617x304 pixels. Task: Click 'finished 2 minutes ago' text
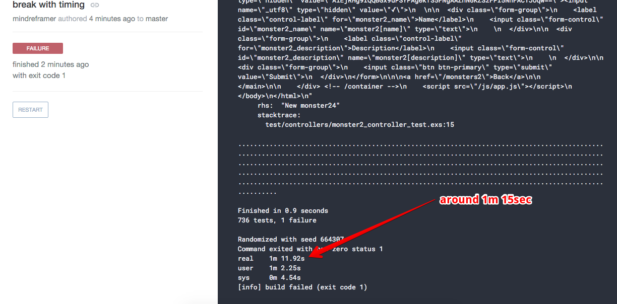[51, 64]
